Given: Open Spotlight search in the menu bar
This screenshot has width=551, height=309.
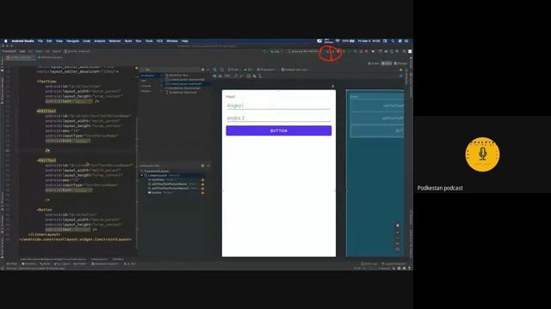Looking at the screenshot, I should 393,41.
